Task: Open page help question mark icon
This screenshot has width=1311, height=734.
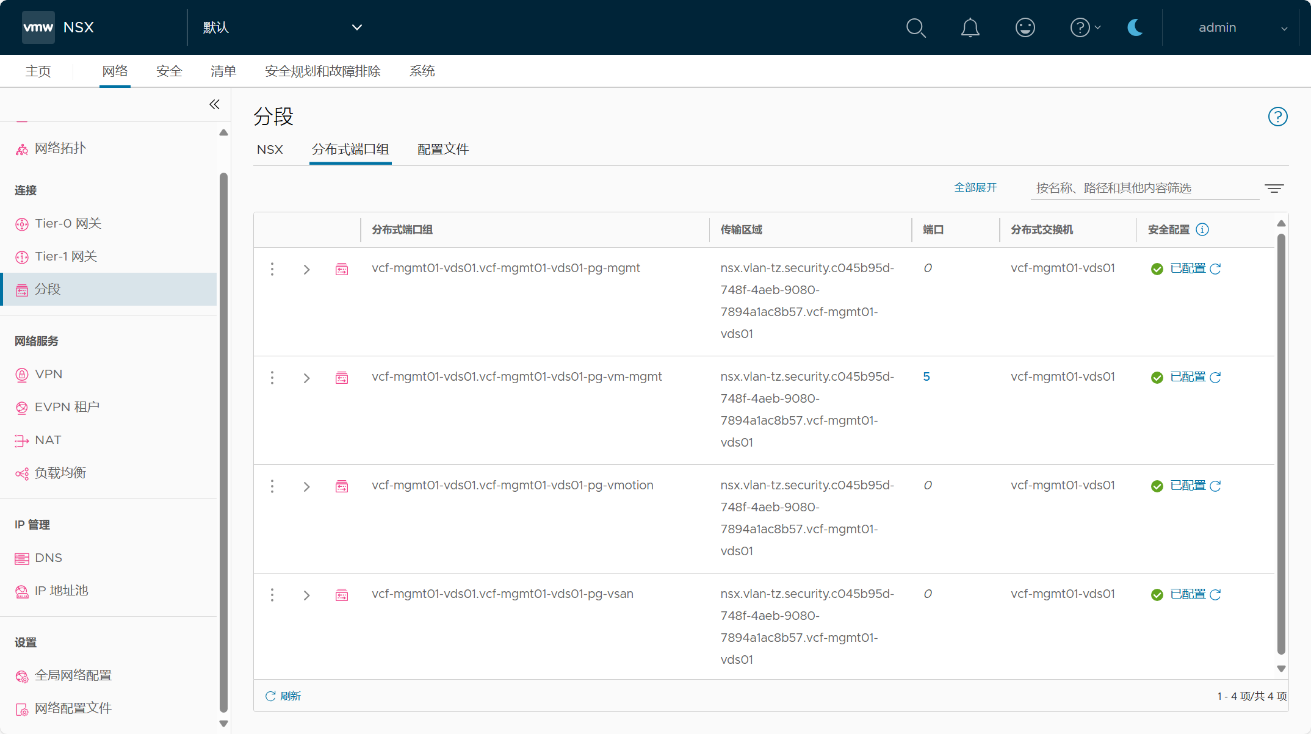Action: coord(1277,117)
